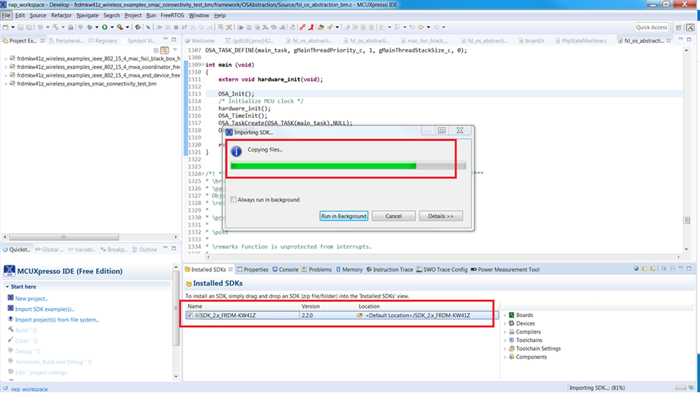
Task: Click the yellow Back navigation arrow
Action: pos(421,27)
